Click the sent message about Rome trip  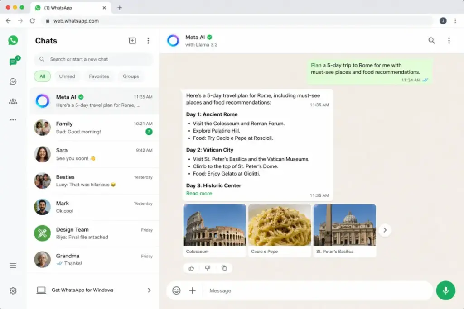point(369,72)
